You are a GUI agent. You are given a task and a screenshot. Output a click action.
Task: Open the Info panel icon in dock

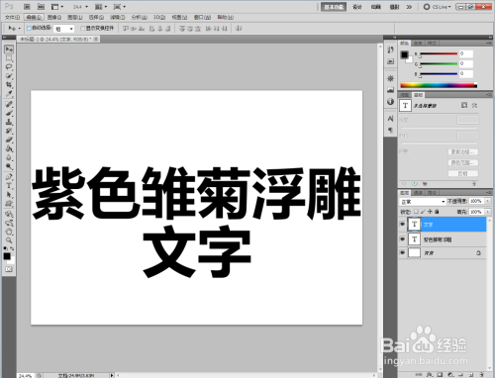click(x=391, y=102)
